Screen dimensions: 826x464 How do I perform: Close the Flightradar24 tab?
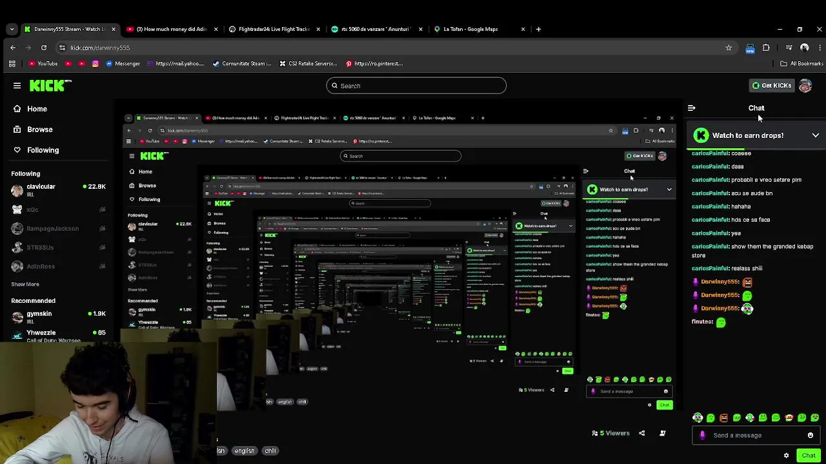318,29
